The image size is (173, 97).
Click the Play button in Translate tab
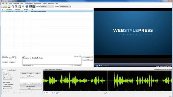pos(31,73)
